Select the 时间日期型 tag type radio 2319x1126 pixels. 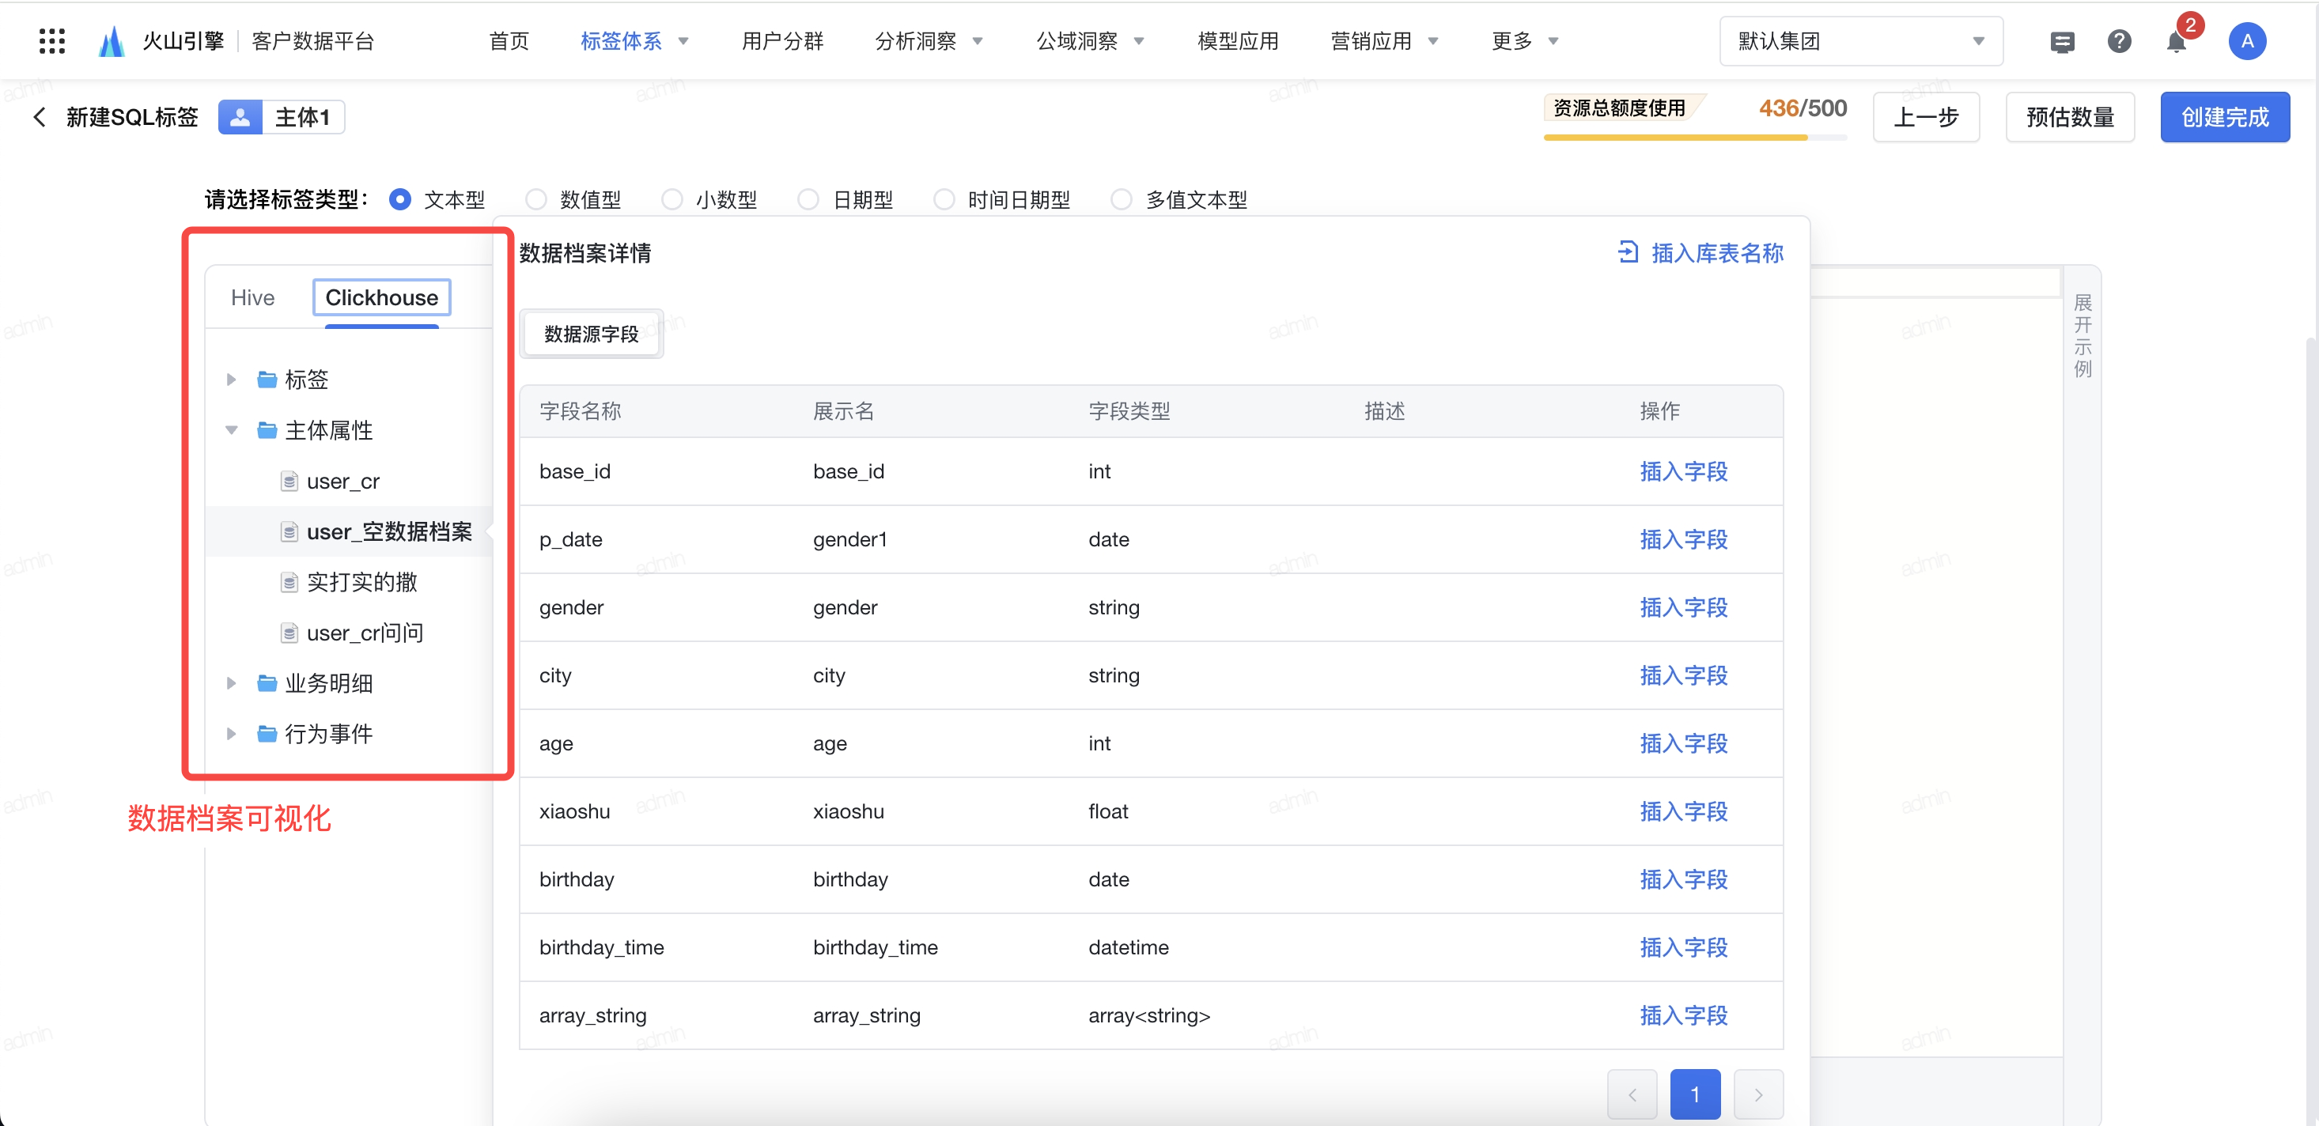pos(944,199)
